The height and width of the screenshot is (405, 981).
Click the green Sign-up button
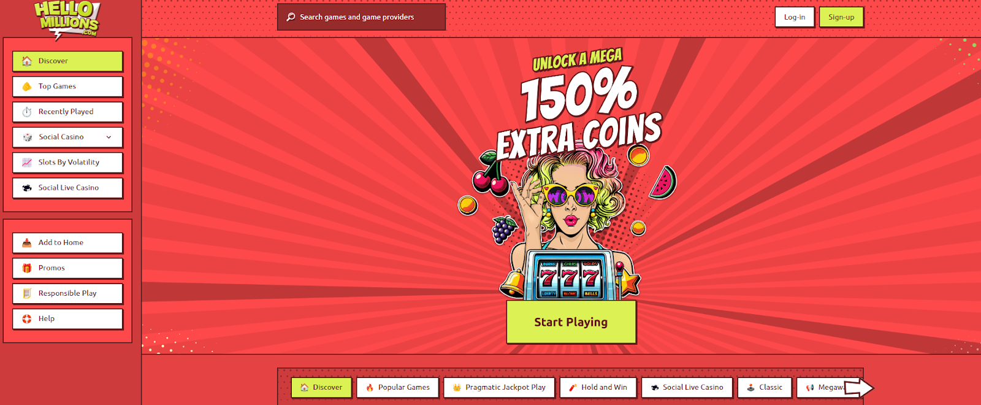(841, 17)
